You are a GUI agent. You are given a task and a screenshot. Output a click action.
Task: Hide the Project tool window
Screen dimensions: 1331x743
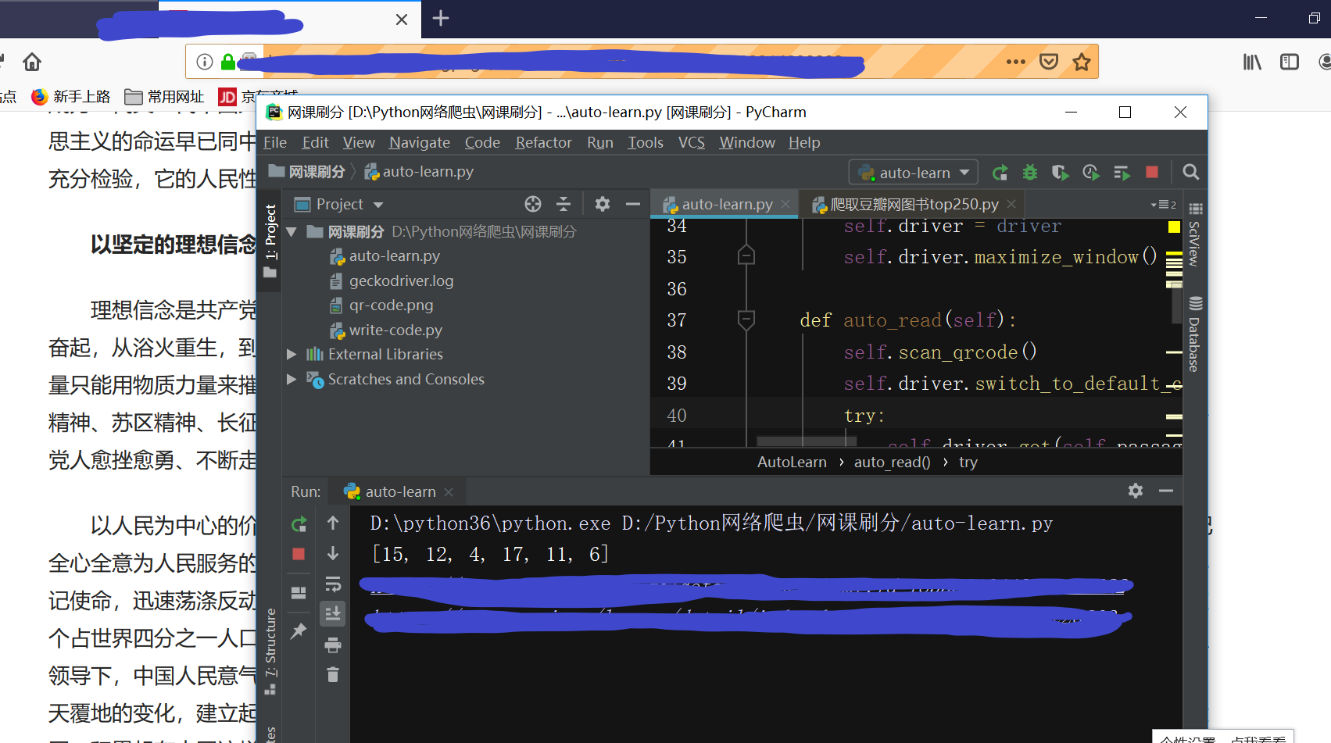pyautogui.click(x=633, y=204)
